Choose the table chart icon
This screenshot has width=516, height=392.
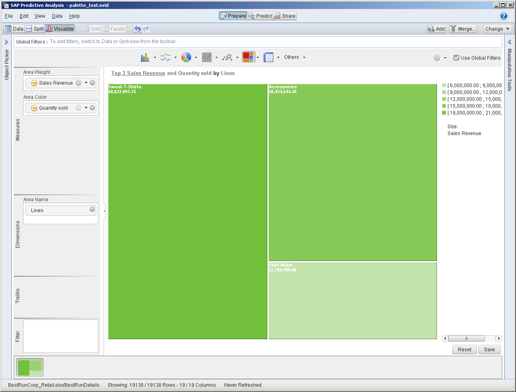click(x=268, y=57)
